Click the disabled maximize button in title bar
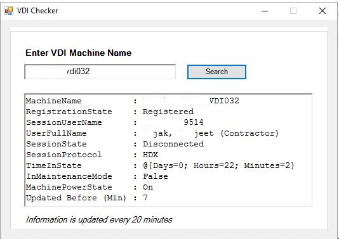This screenshot has height=239, width=339. point(293,11)
